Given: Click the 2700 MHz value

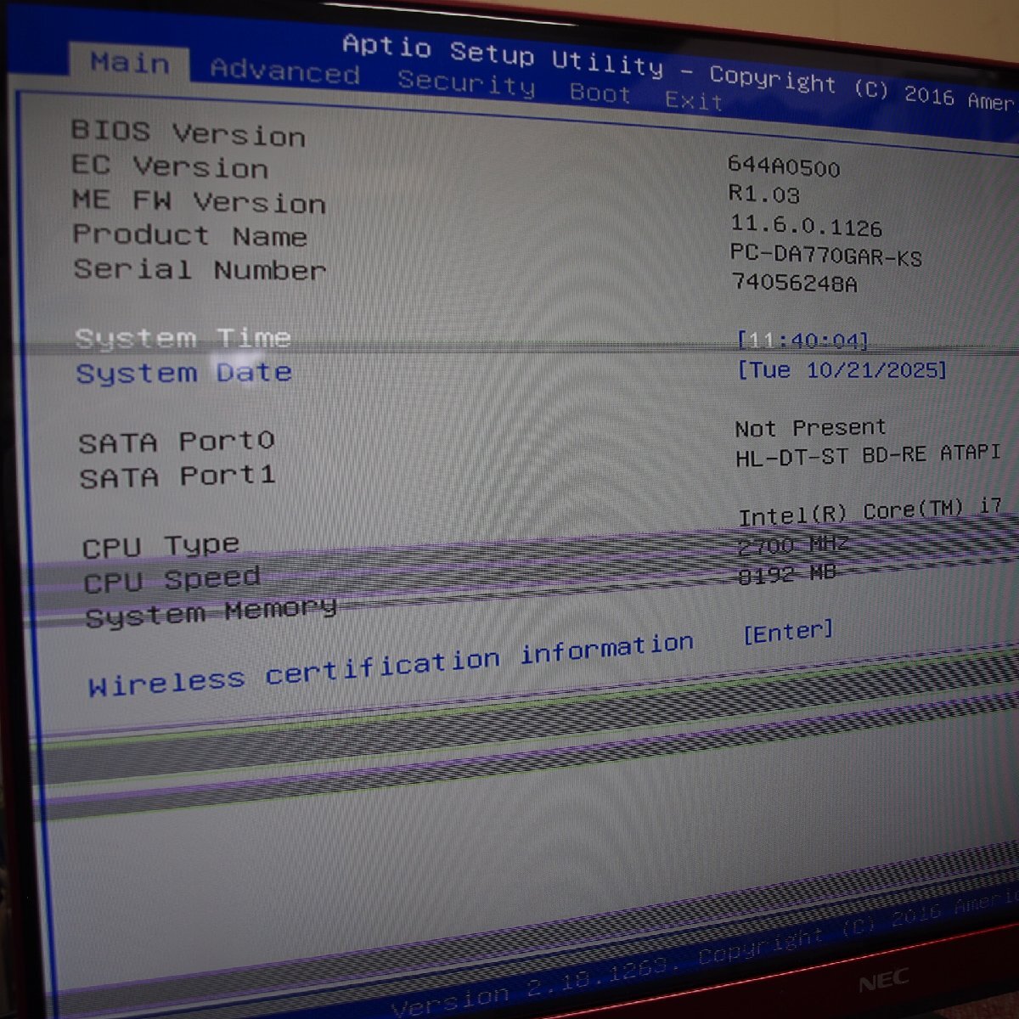Looking at the screenshot, I should [792, 544].
